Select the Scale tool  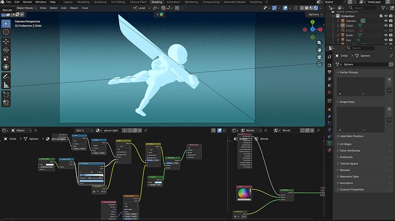(6, 59)
